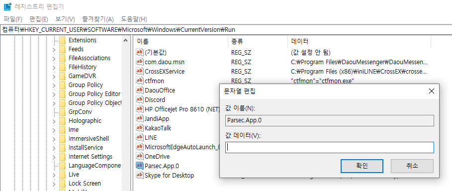Select the MicrosoftEdgeAutoLaunch value icon

pos(140,147)
